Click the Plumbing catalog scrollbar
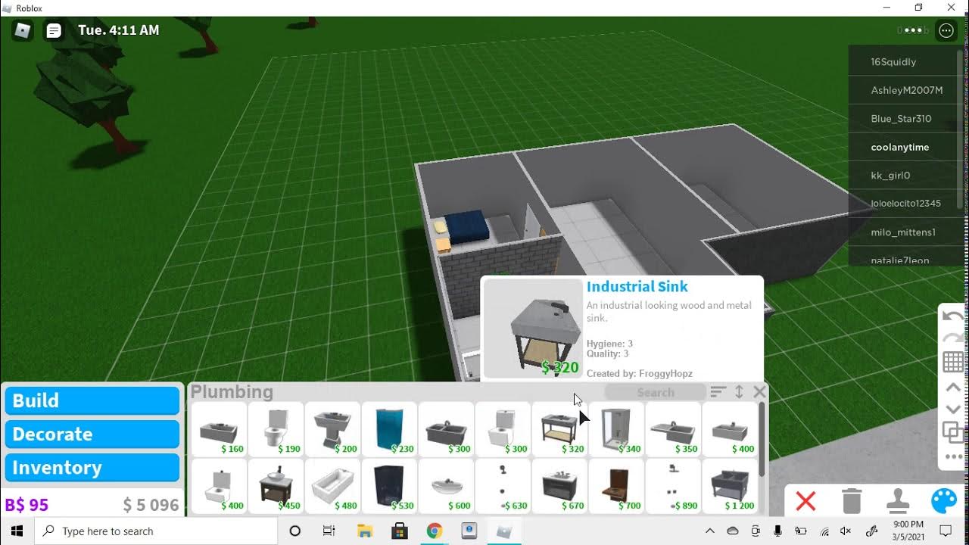Screen dimensions: 969x545 coord(762,440)
